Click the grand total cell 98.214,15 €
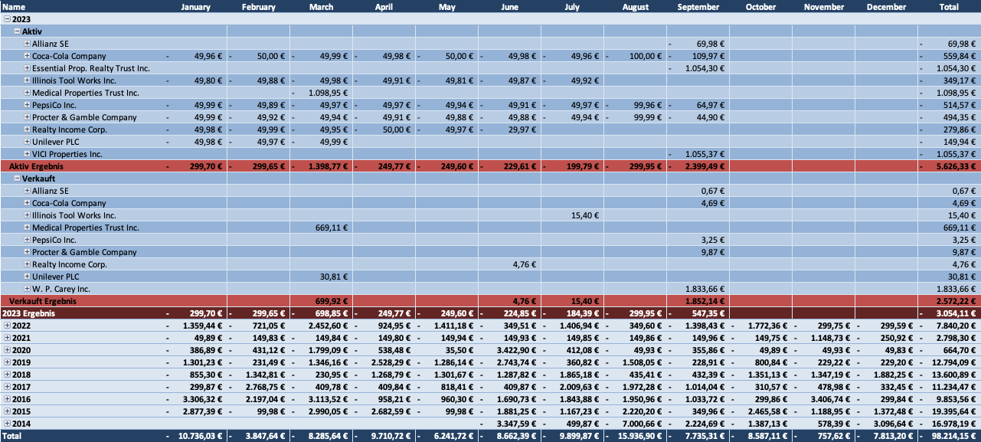 tap(949, 436)
